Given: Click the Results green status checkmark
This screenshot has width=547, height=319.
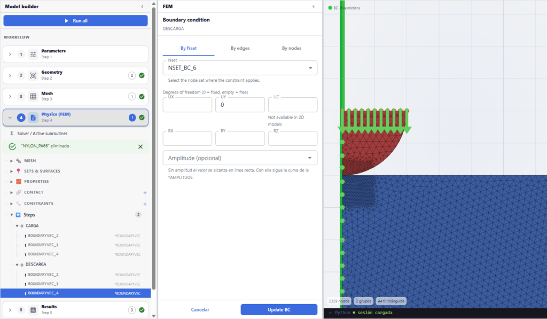Looking at the screenshot, I should (x=142, y=310).
